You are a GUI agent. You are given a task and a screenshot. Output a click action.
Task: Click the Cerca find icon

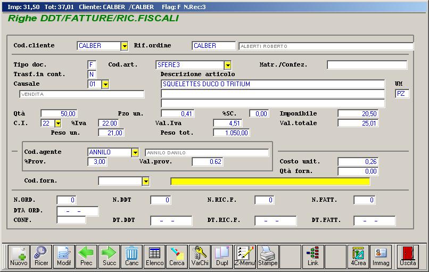pos(177,257)
